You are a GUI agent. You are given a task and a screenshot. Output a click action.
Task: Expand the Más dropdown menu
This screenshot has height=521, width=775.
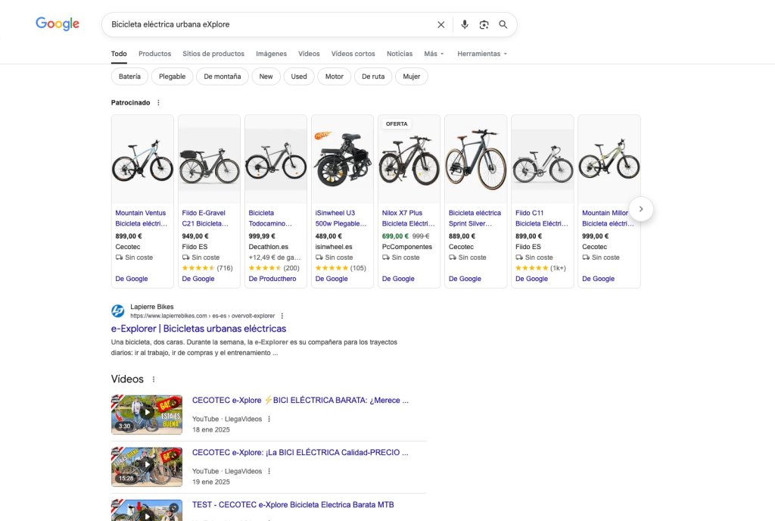[434, 54]
